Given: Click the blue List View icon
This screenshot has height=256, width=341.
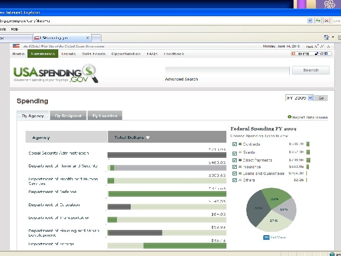Looking at the screenshot, I should [266, 238].
